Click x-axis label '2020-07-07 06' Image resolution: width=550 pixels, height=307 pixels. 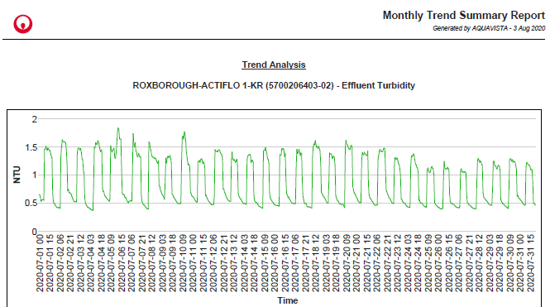132,263
